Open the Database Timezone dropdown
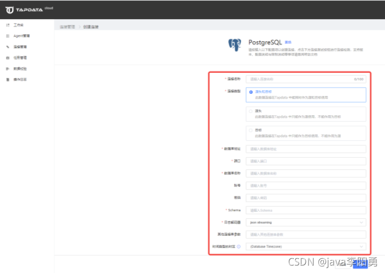 (306, 246)
